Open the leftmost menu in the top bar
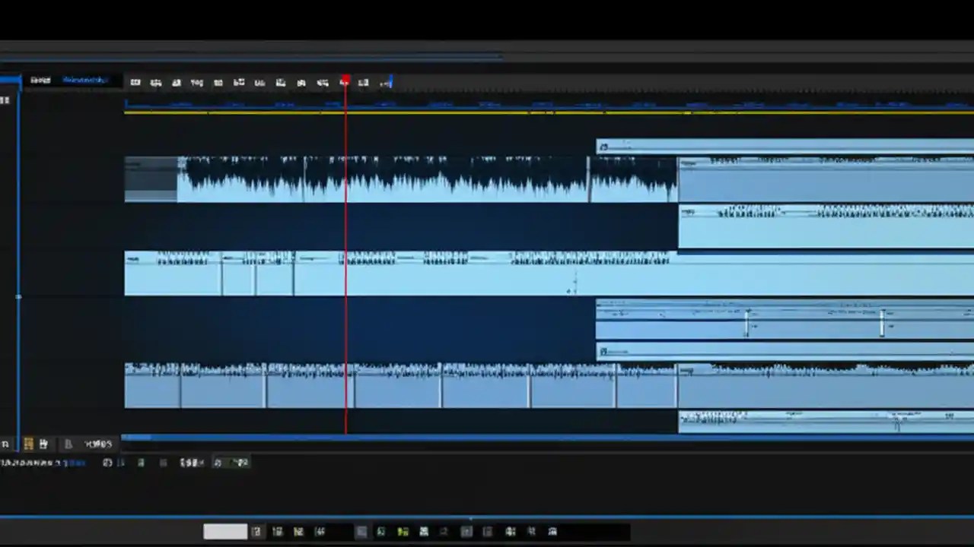The width and height of the screenshot is (974, 547). (x=40, y=80)
